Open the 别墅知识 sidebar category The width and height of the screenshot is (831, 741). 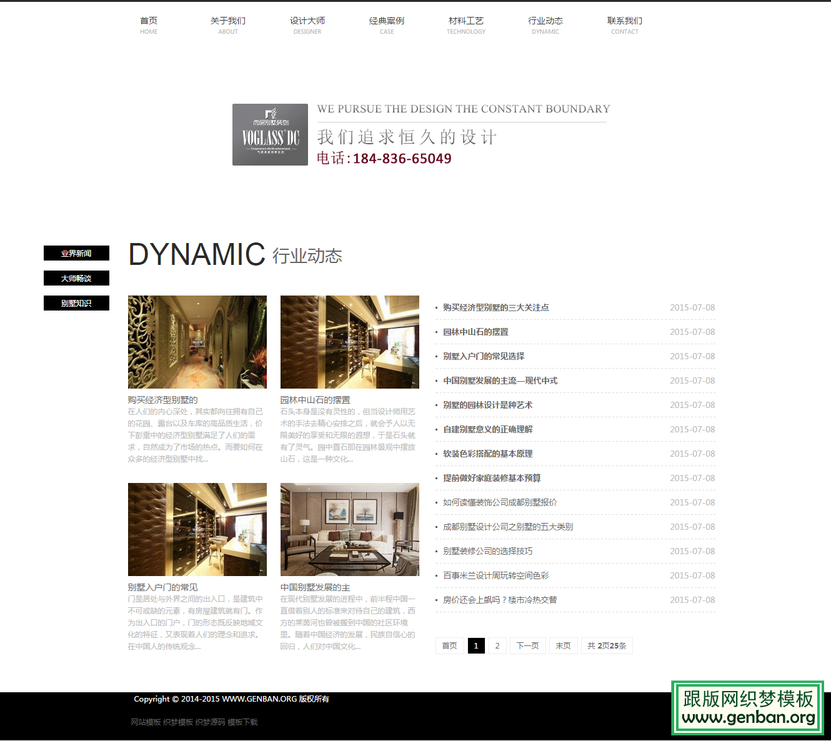(76, 303)
